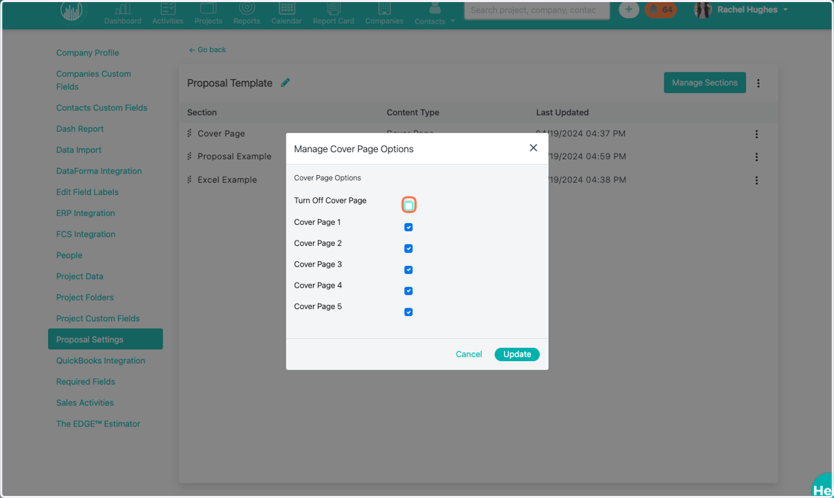Click the Dashboard icon in top navigation
The width and height of the screenshot is (834, 498).
[122, 9]
